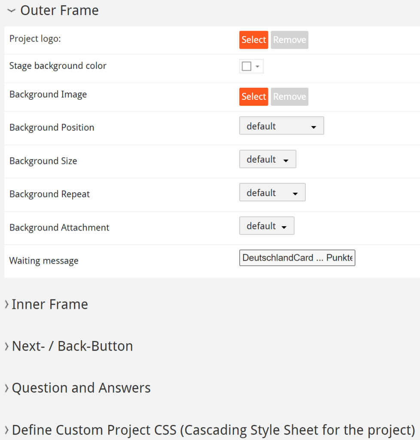Open the Background Position dropdown

[x=281, y=126]
